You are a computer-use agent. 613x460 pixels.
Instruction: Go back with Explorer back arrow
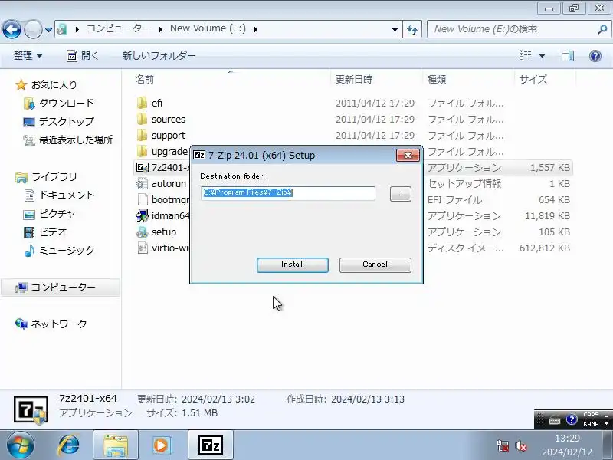click(x=11, y=29)
